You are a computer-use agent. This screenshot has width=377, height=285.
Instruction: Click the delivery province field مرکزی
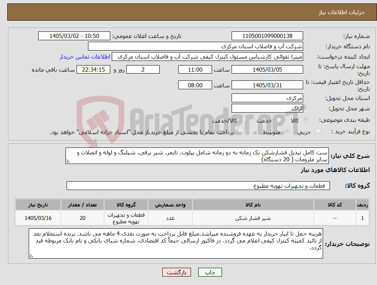tap(267, 98)
